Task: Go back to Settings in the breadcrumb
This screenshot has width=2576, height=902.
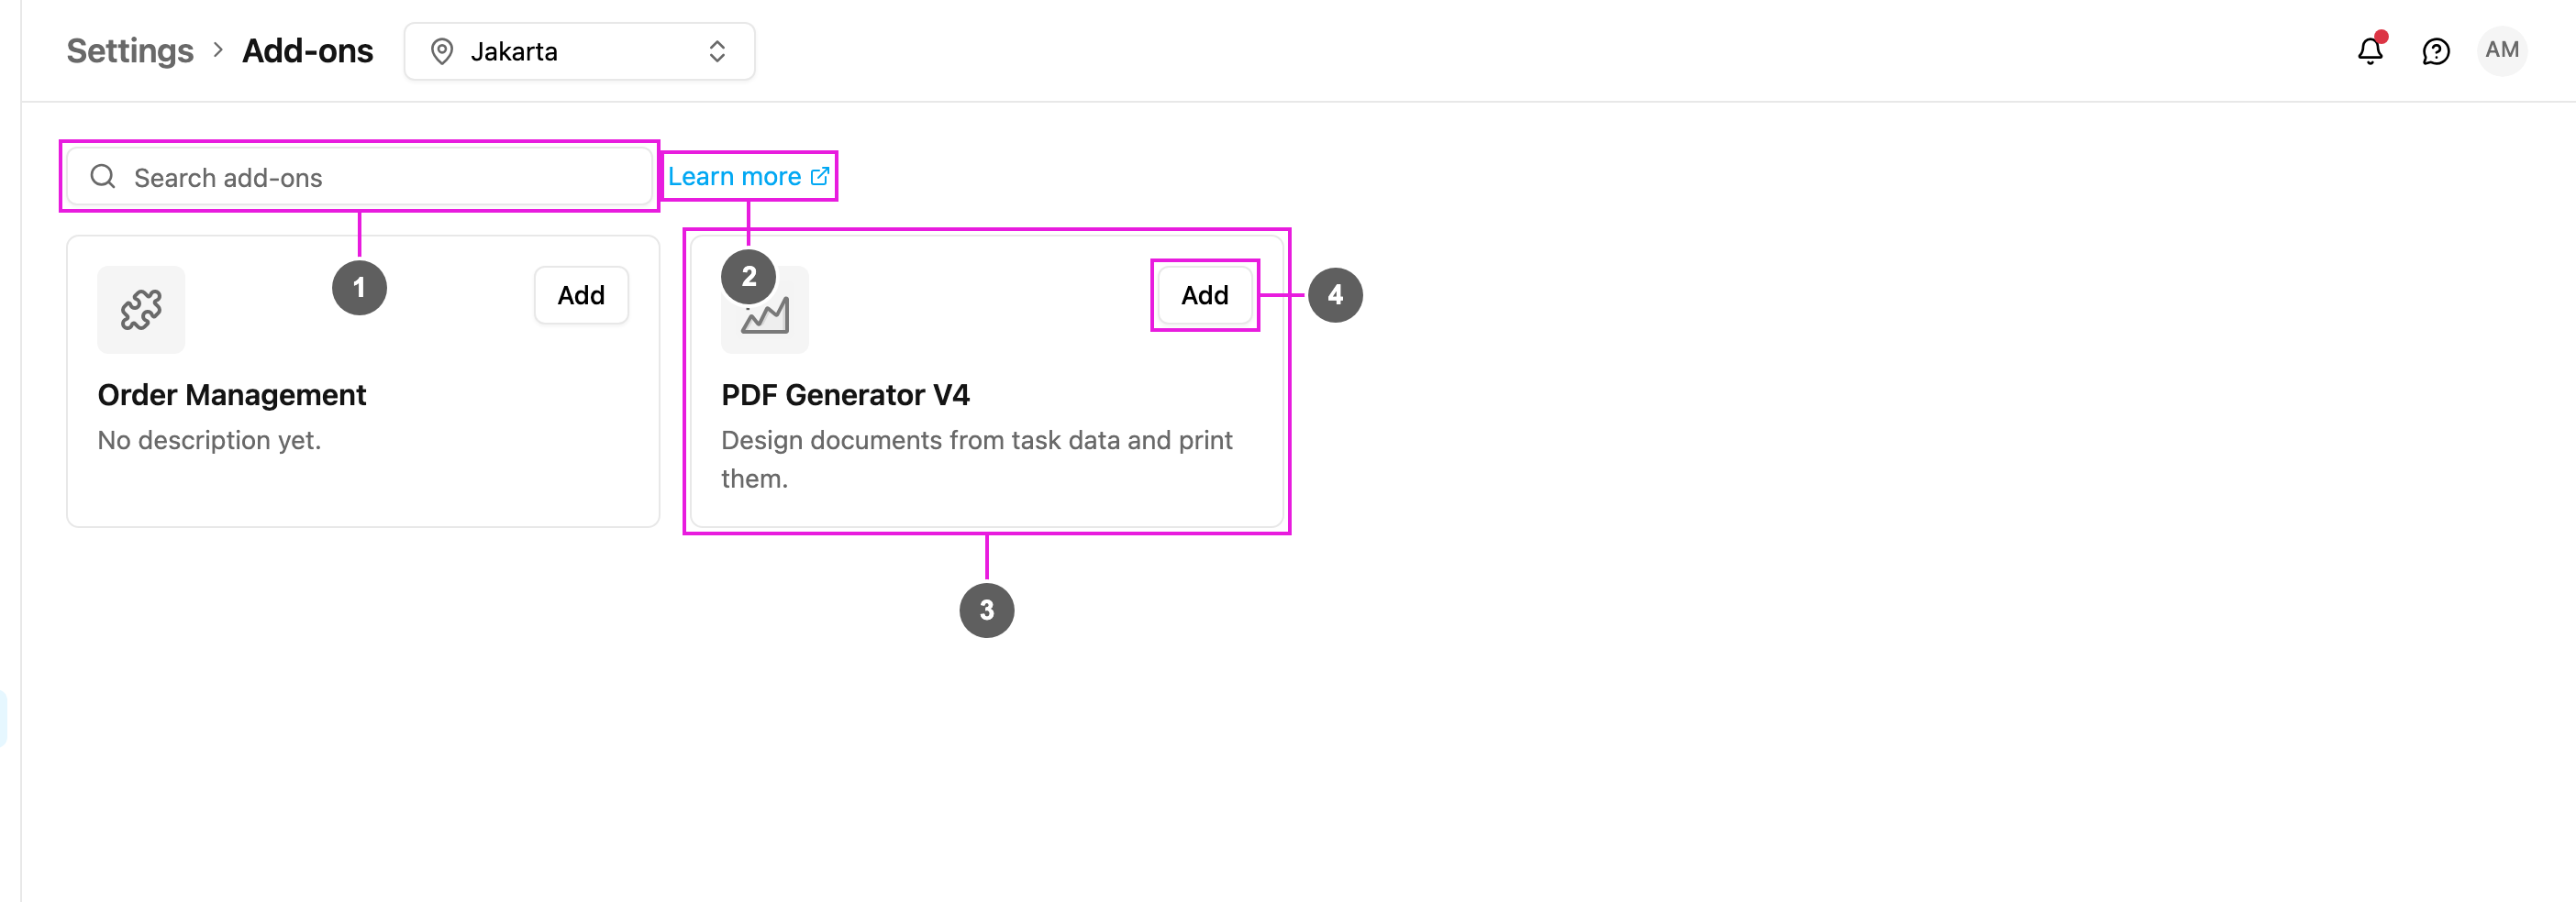Action: (130, 51)
